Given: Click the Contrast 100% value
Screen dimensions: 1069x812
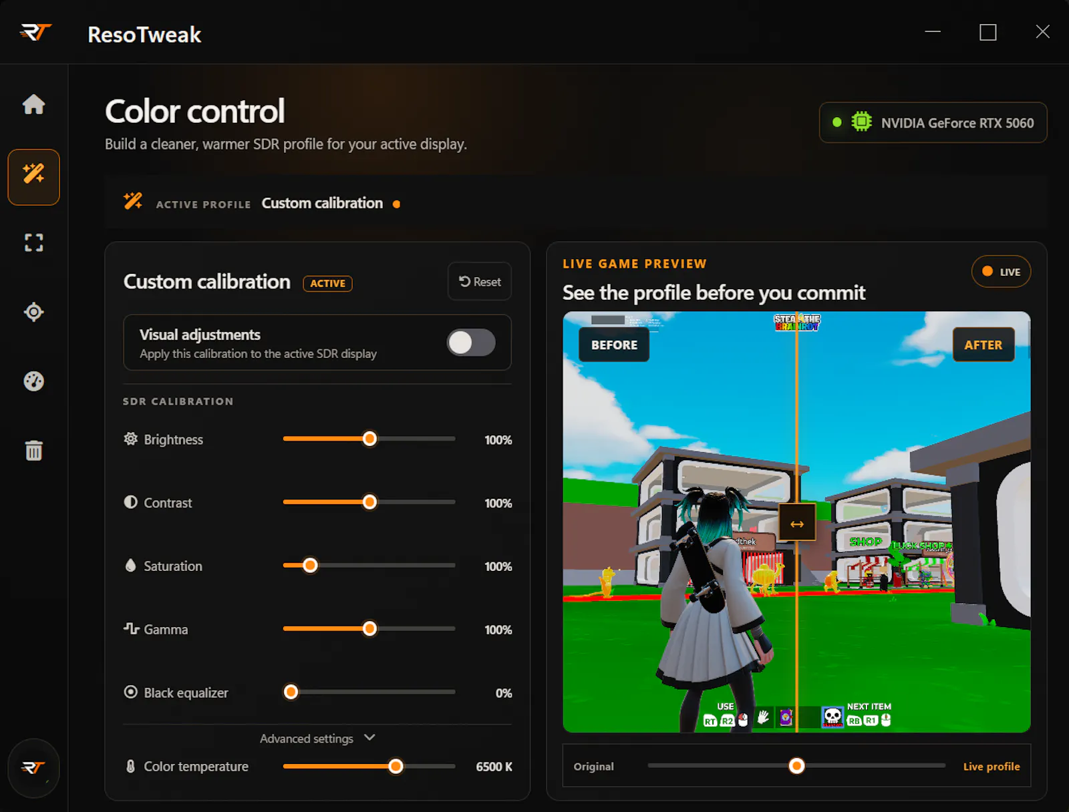Looking at the screenshot, I should (x=498, y=503).
